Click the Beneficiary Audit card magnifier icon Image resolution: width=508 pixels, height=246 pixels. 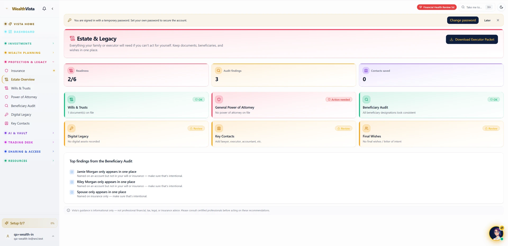[366, 99]
